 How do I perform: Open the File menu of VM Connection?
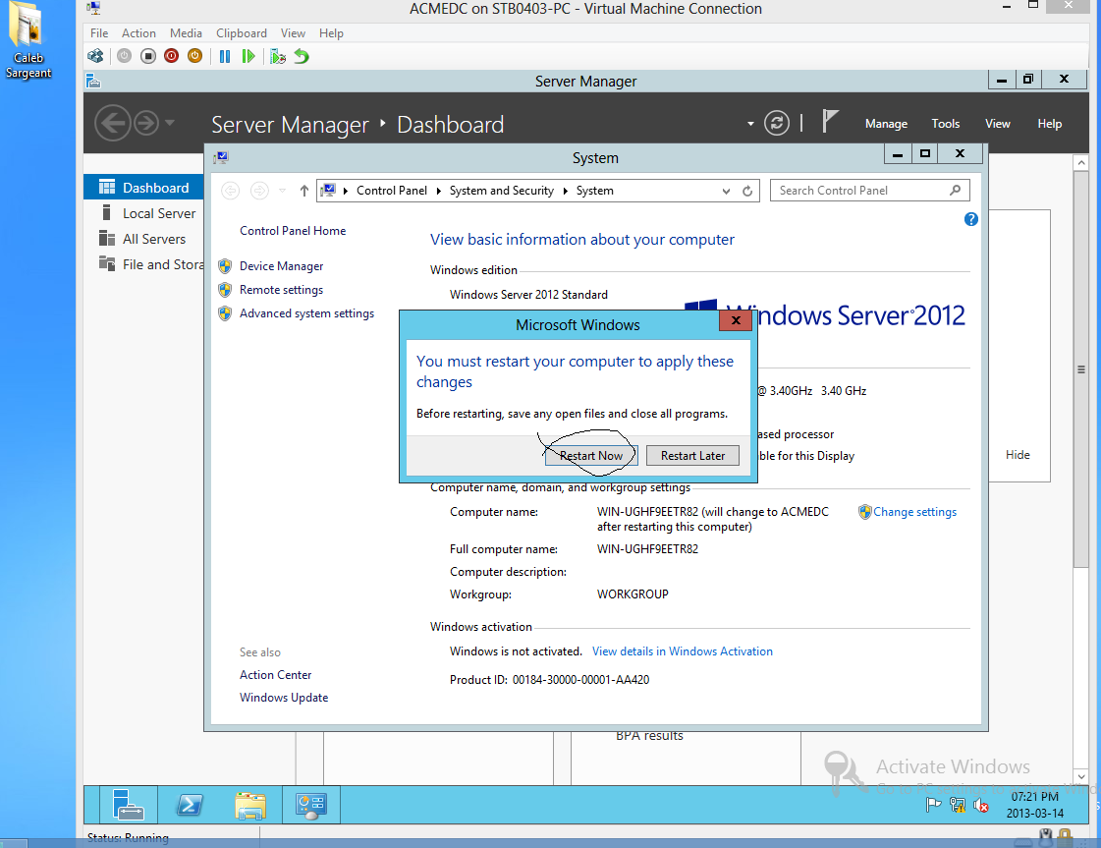[99, 33]
